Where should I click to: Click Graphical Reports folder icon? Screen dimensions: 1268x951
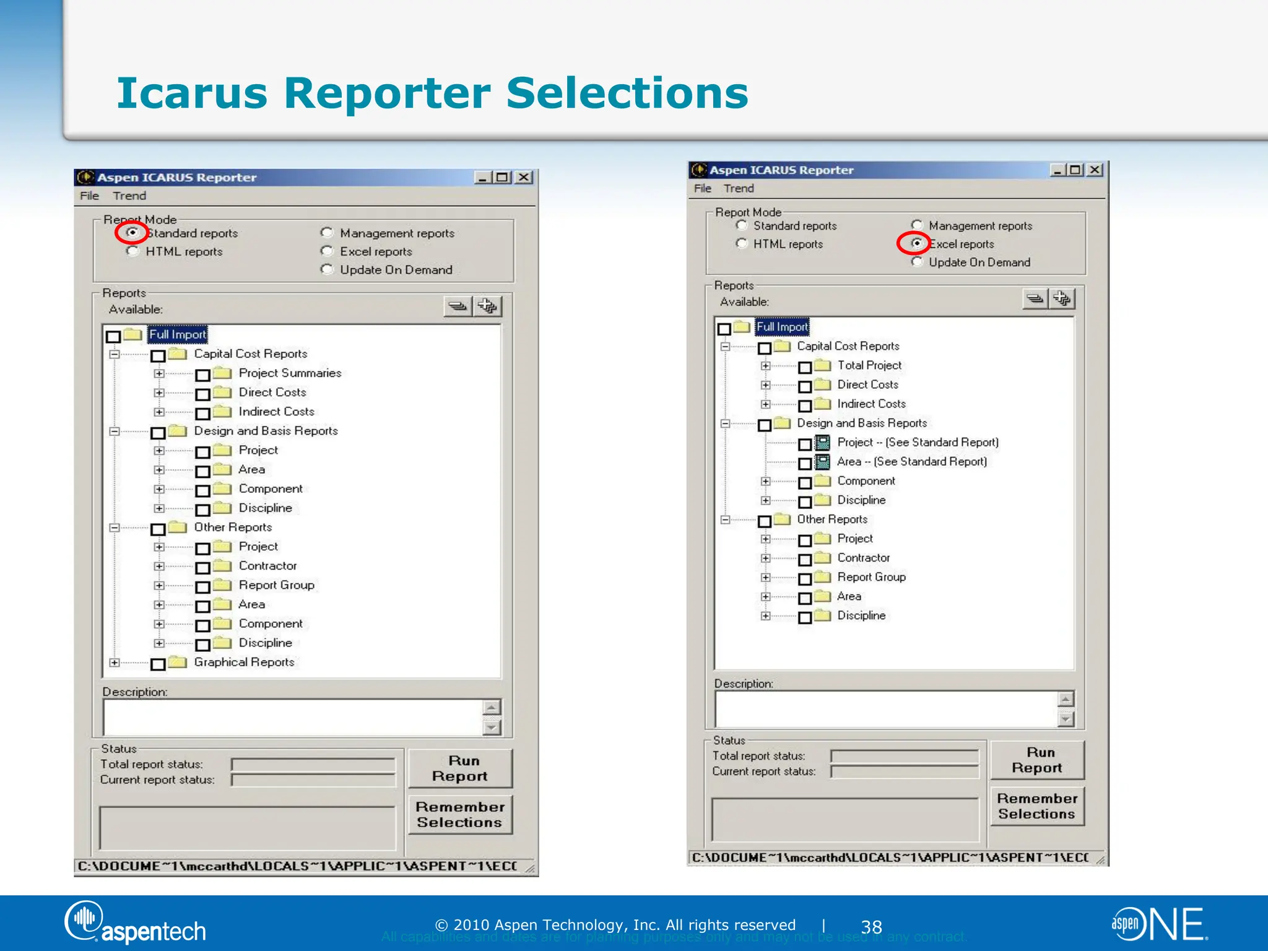tap(178, 662)
